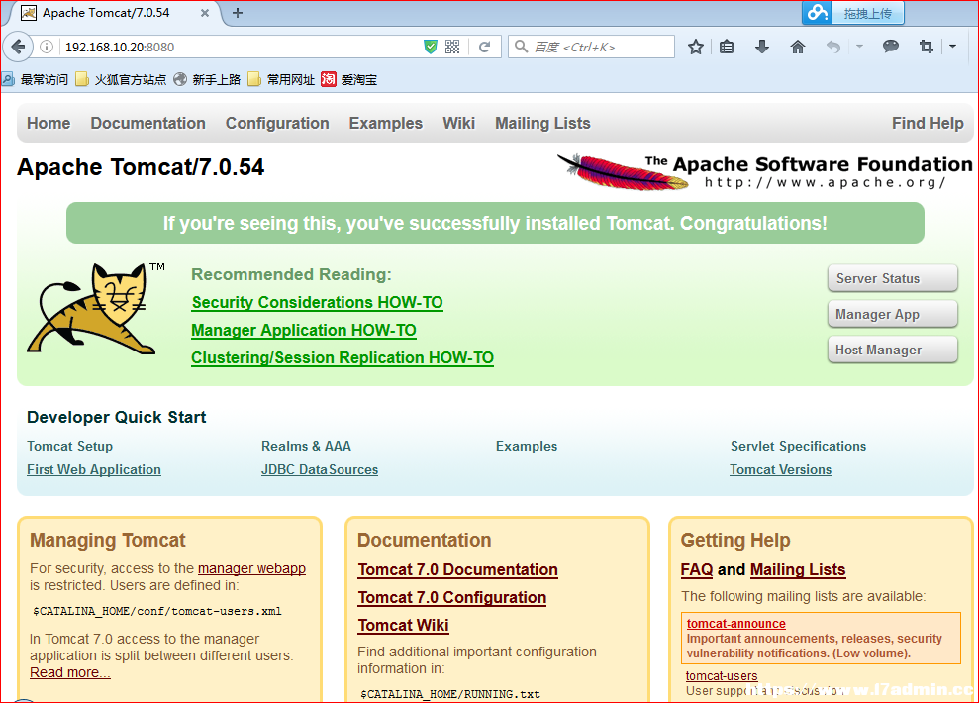Expand the screenshot tool dropdown arrow
The width and height of the screenshot is (979, 703).
[953, 47]
